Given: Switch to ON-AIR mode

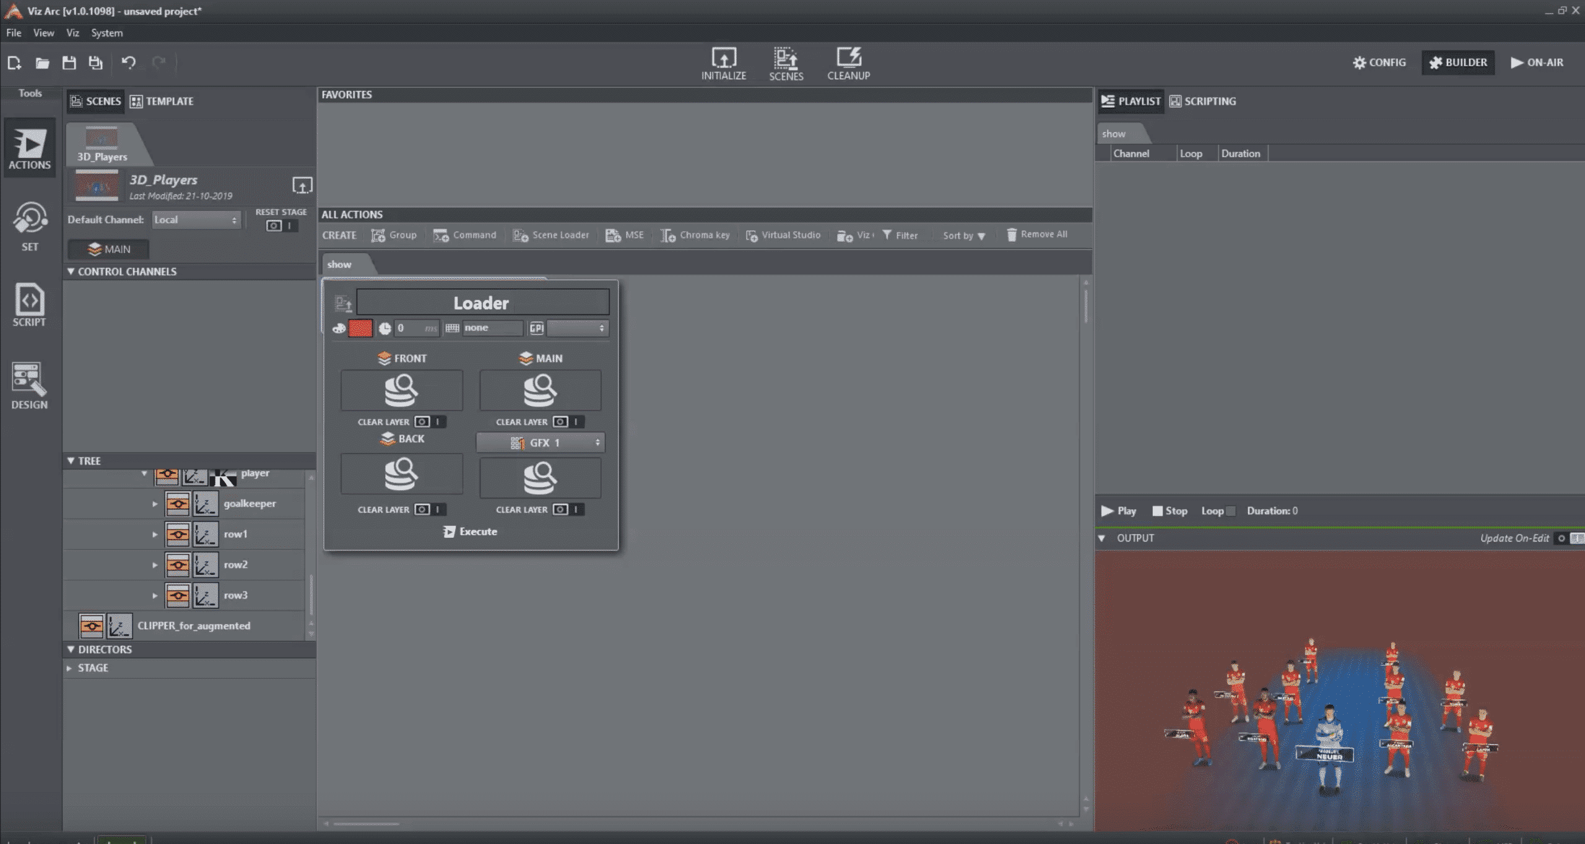Looking at the screenshot, I should tap(1537, 62).
